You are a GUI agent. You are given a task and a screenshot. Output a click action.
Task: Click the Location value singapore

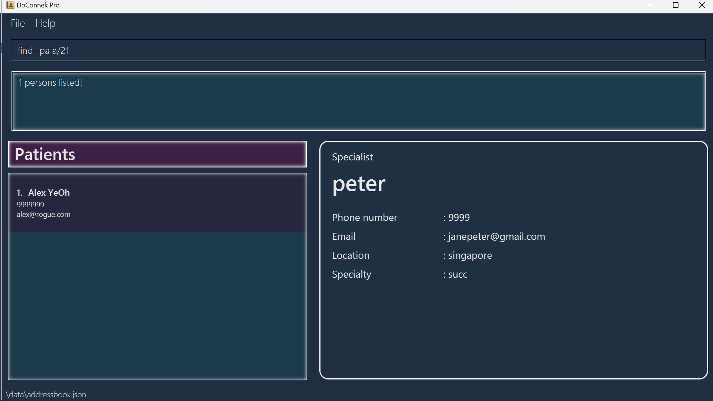[x=470, y=255]
